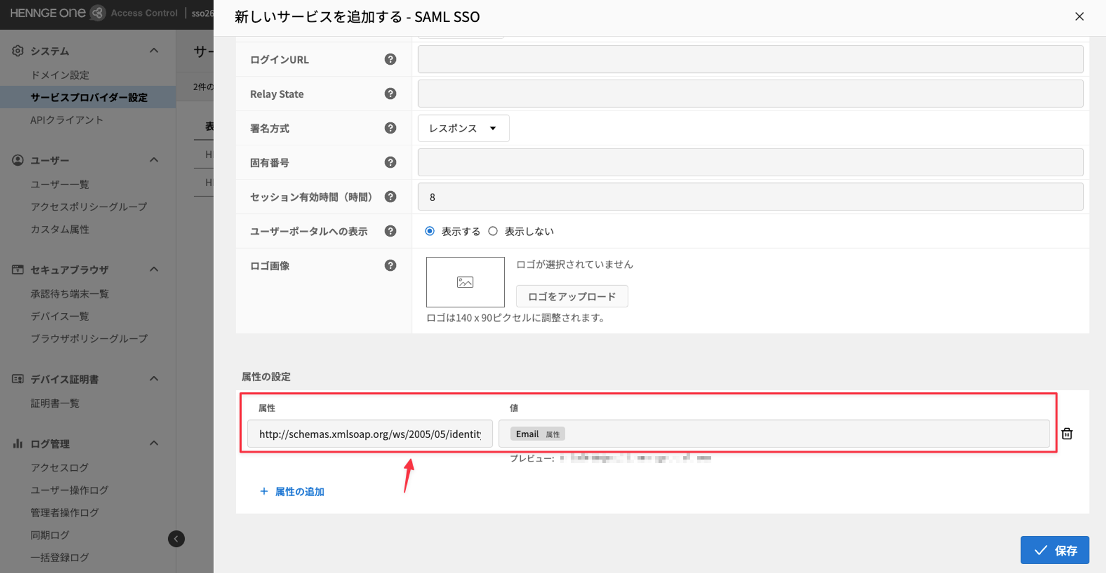Click the 属性の設定 heading text
The width and height of the screenshot is (1106, 573).
pos(266,376)
